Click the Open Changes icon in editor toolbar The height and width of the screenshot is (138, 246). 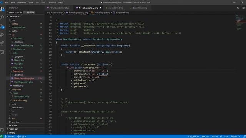(x=238, y=8)
